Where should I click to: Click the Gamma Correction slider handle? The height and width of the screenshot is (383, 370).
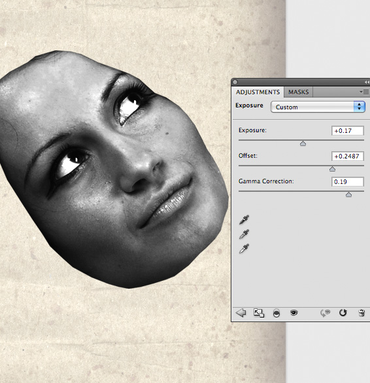point(348,194)
